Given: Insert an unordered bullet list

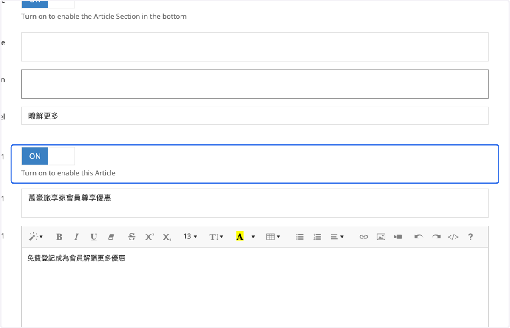Looking at the screenshot, I should [x=300, y=237].
